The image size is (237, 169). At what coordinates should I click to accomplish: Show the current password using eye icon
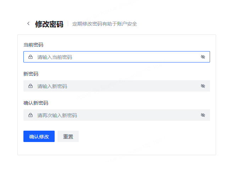(x=203, y=57)
